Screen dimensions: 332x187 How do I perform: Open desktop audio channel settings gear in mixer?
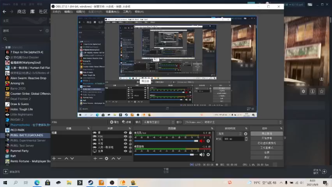click(208, 155)
